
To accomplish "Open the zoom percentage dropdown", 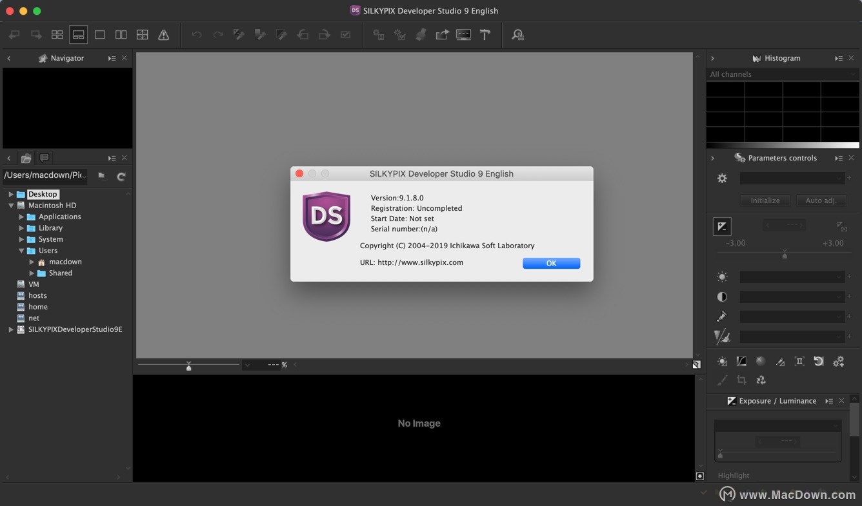I will tap(247, 365).
